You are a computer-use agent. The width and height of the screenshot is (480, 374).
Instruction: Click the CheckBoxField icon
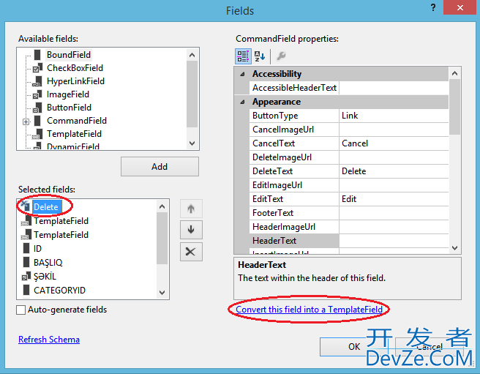click(x=37, y=67)
